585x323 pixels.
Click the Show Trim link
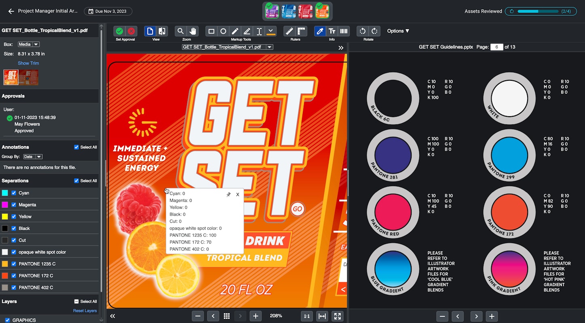click(28, 63)
